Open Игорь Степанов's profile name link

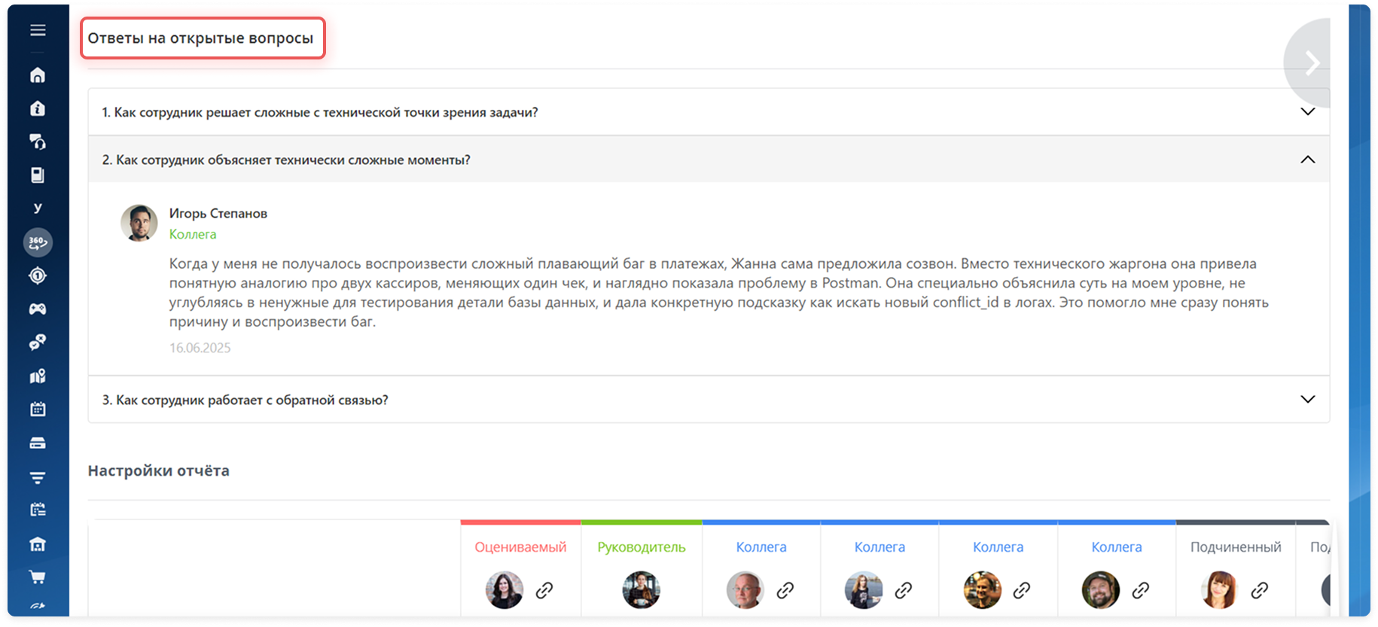pyautogui.click(x=218, y=214)
